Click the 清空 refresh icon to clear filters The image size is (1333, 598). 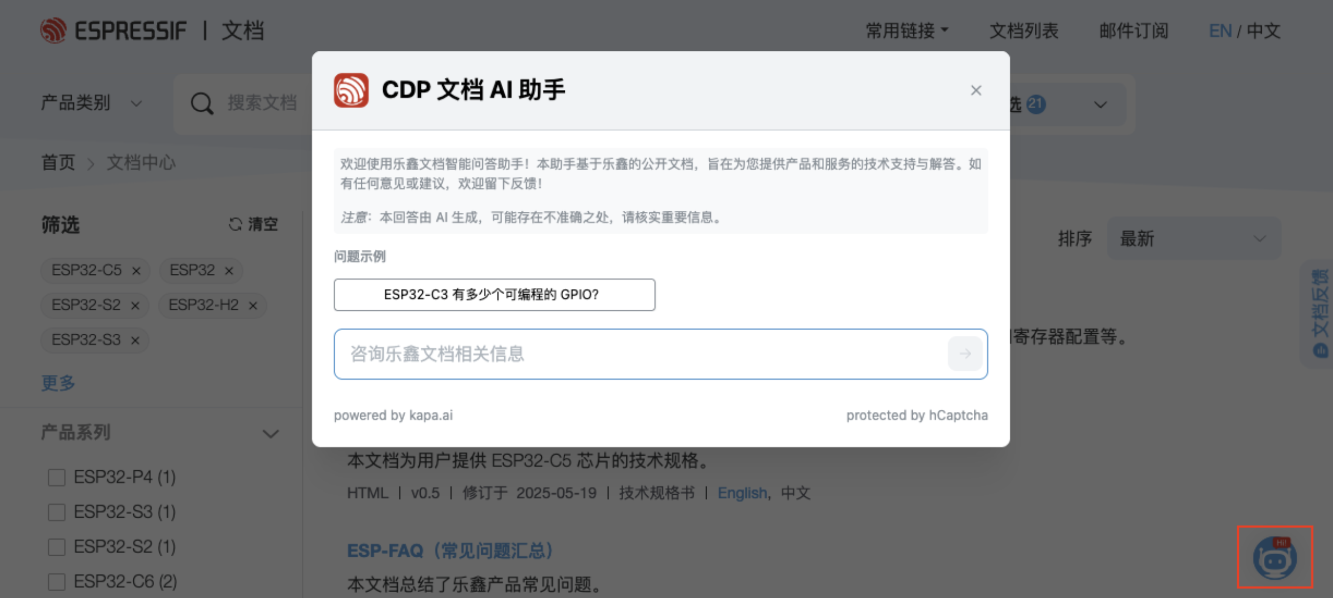click(236, 224)
